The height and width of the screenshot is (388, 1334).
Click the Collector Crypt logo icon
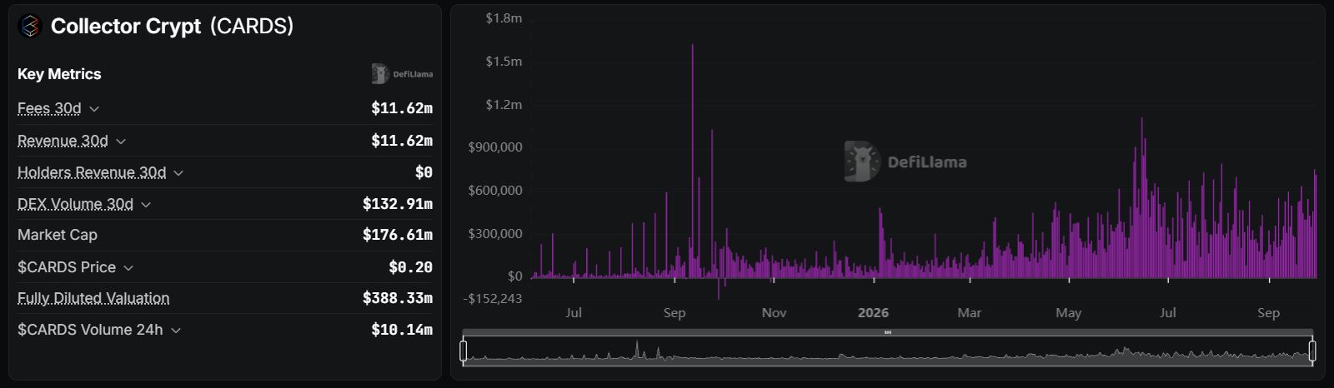[30, 27]
